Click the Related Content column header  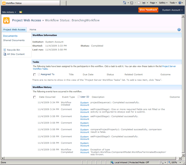click(x=134, y=74)
